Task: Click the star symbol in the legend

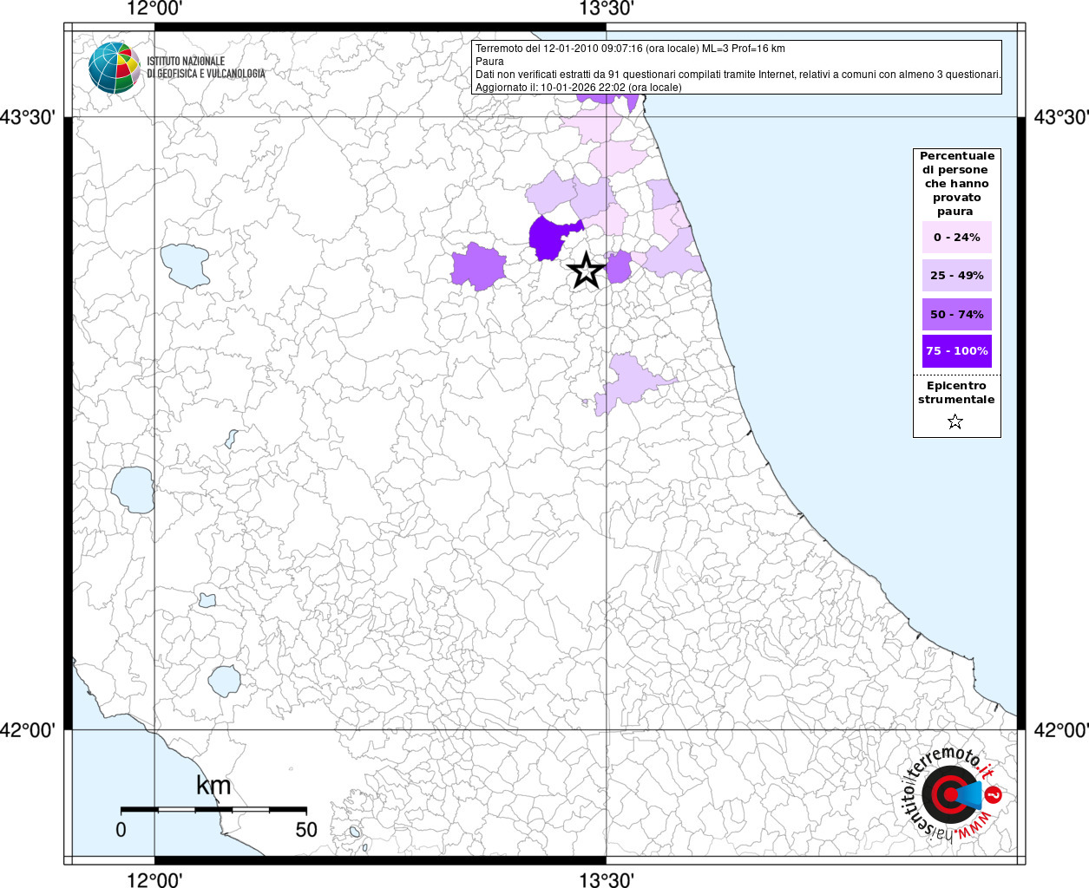Action: (955, 422)
